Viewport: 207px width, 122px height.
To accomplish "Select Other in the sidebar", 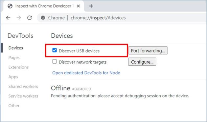I will [x=14, y=106].
